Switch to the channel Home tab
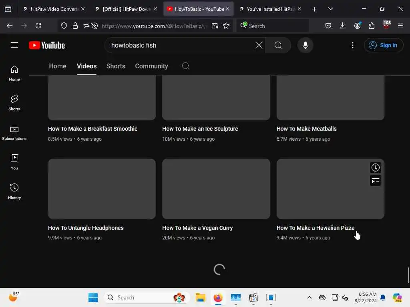The height and width of the screenshot is (307, 410). 58,66
